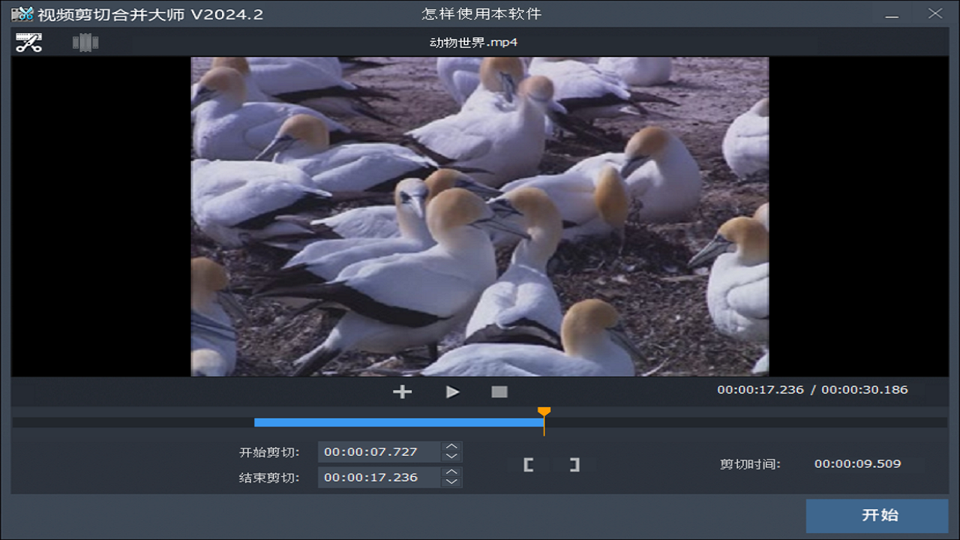Select the scissors video cut tool
Screen dimensions: 960x540
coord(28,43)
